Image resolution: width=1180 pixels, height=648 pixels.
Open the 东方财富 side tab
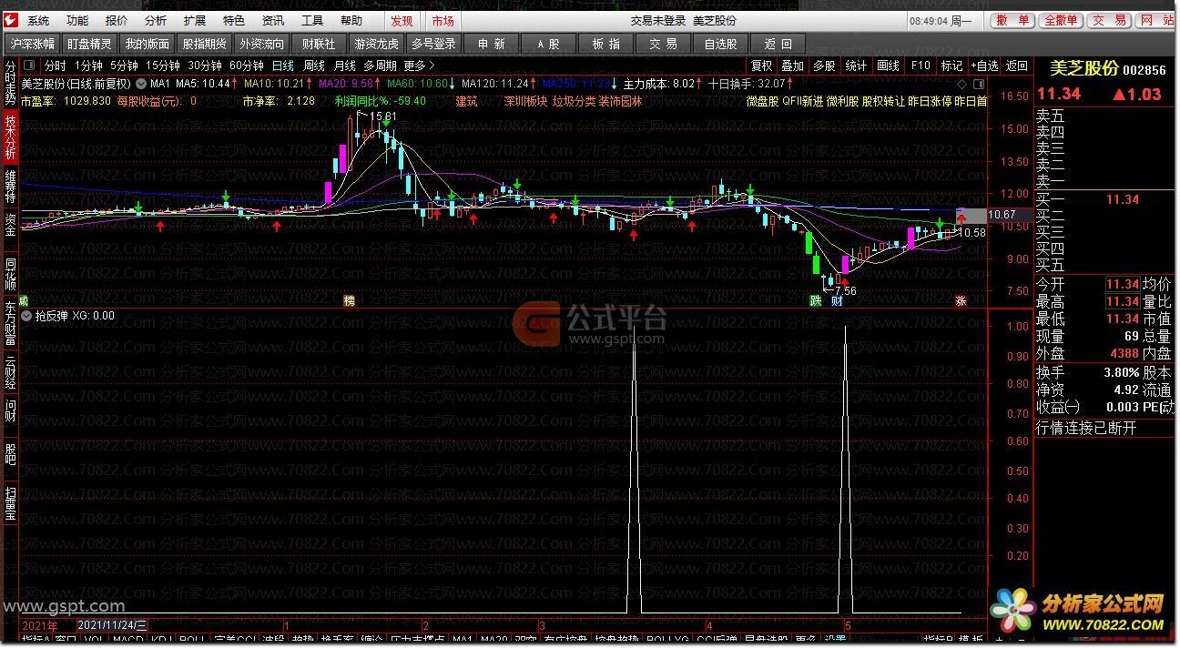click(10, 324)
